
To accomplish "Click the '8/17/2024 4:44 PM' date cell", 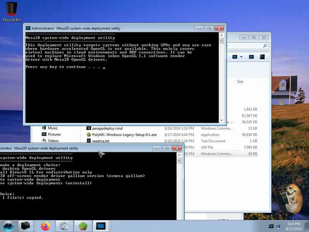I will [179, 135].
